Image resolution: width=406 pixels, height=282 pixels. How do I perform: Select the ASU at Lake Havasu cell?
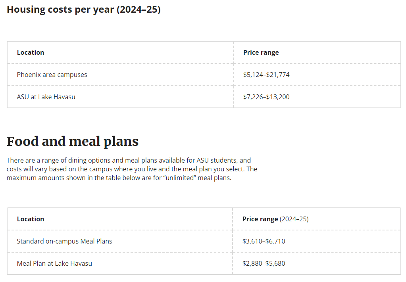[46, 97]
